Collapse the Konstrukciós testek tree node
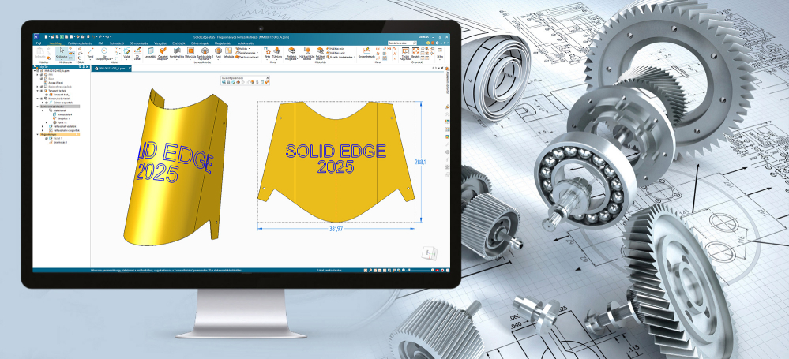 coord(38,99)
